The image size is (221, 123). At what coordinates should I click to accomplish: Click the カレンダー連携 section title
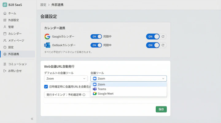pyautogui.click(x=55, y=28)
